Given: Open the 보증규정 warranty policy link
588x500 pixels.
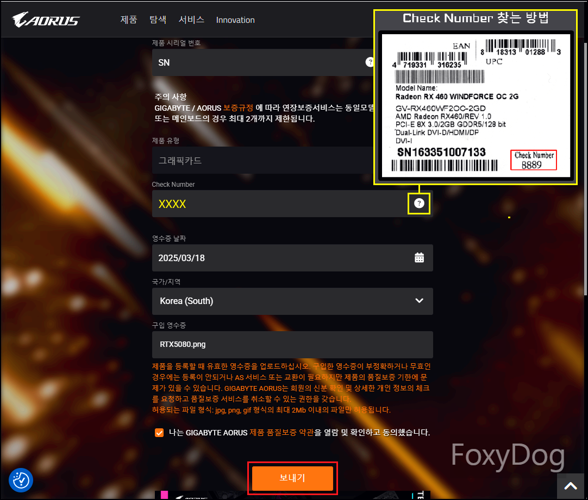Looking at the screenshot, I should (x=238, y=108).
